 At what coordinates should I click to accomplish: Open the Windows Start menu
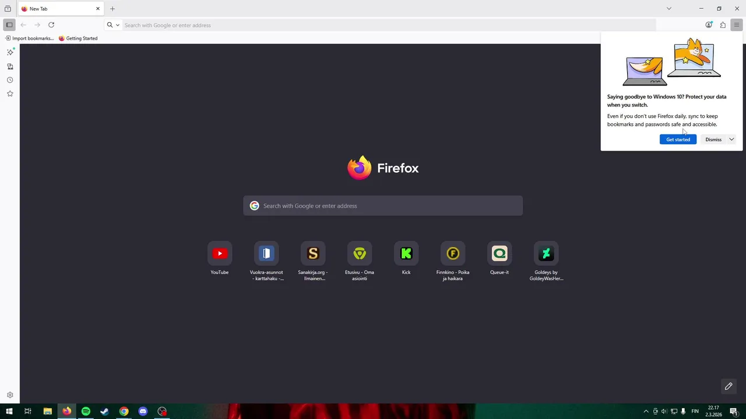coord(9,411)
